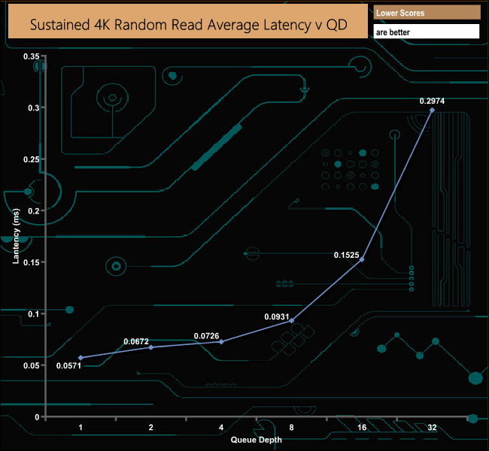Click the x-axis label 16
489x451 pixels.
point(362,427)
